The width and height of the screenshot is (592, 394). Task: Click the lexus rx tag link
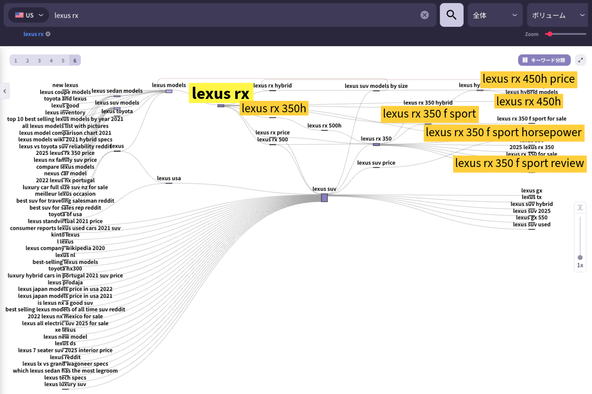click(33, 34)
